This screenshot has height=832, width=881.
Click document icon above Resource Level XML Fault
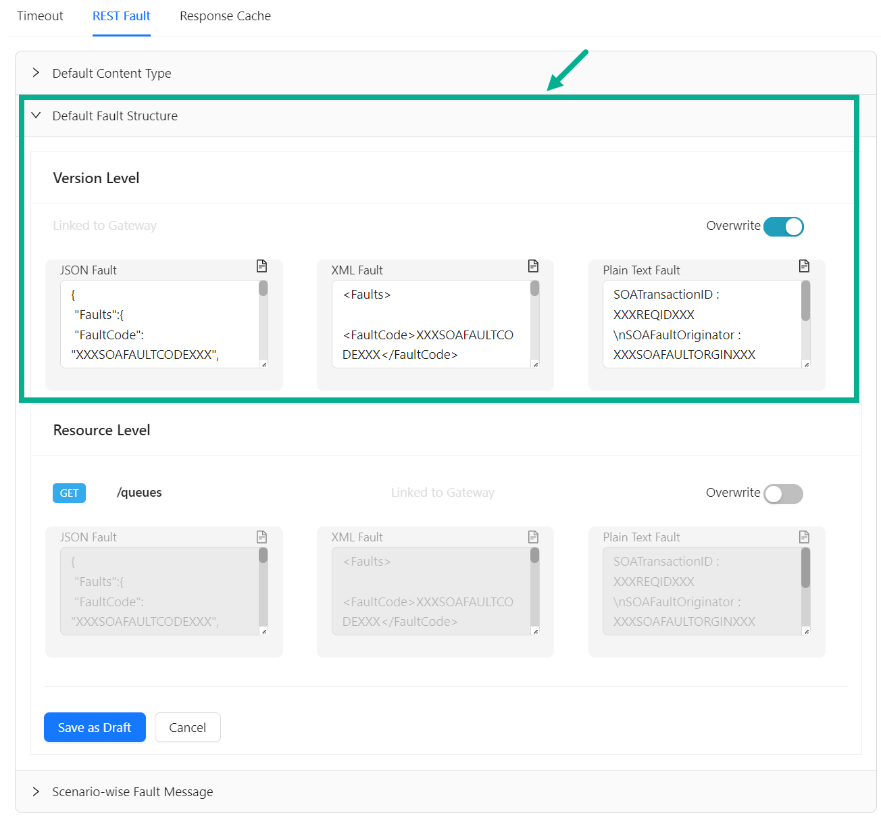point(533,537)
